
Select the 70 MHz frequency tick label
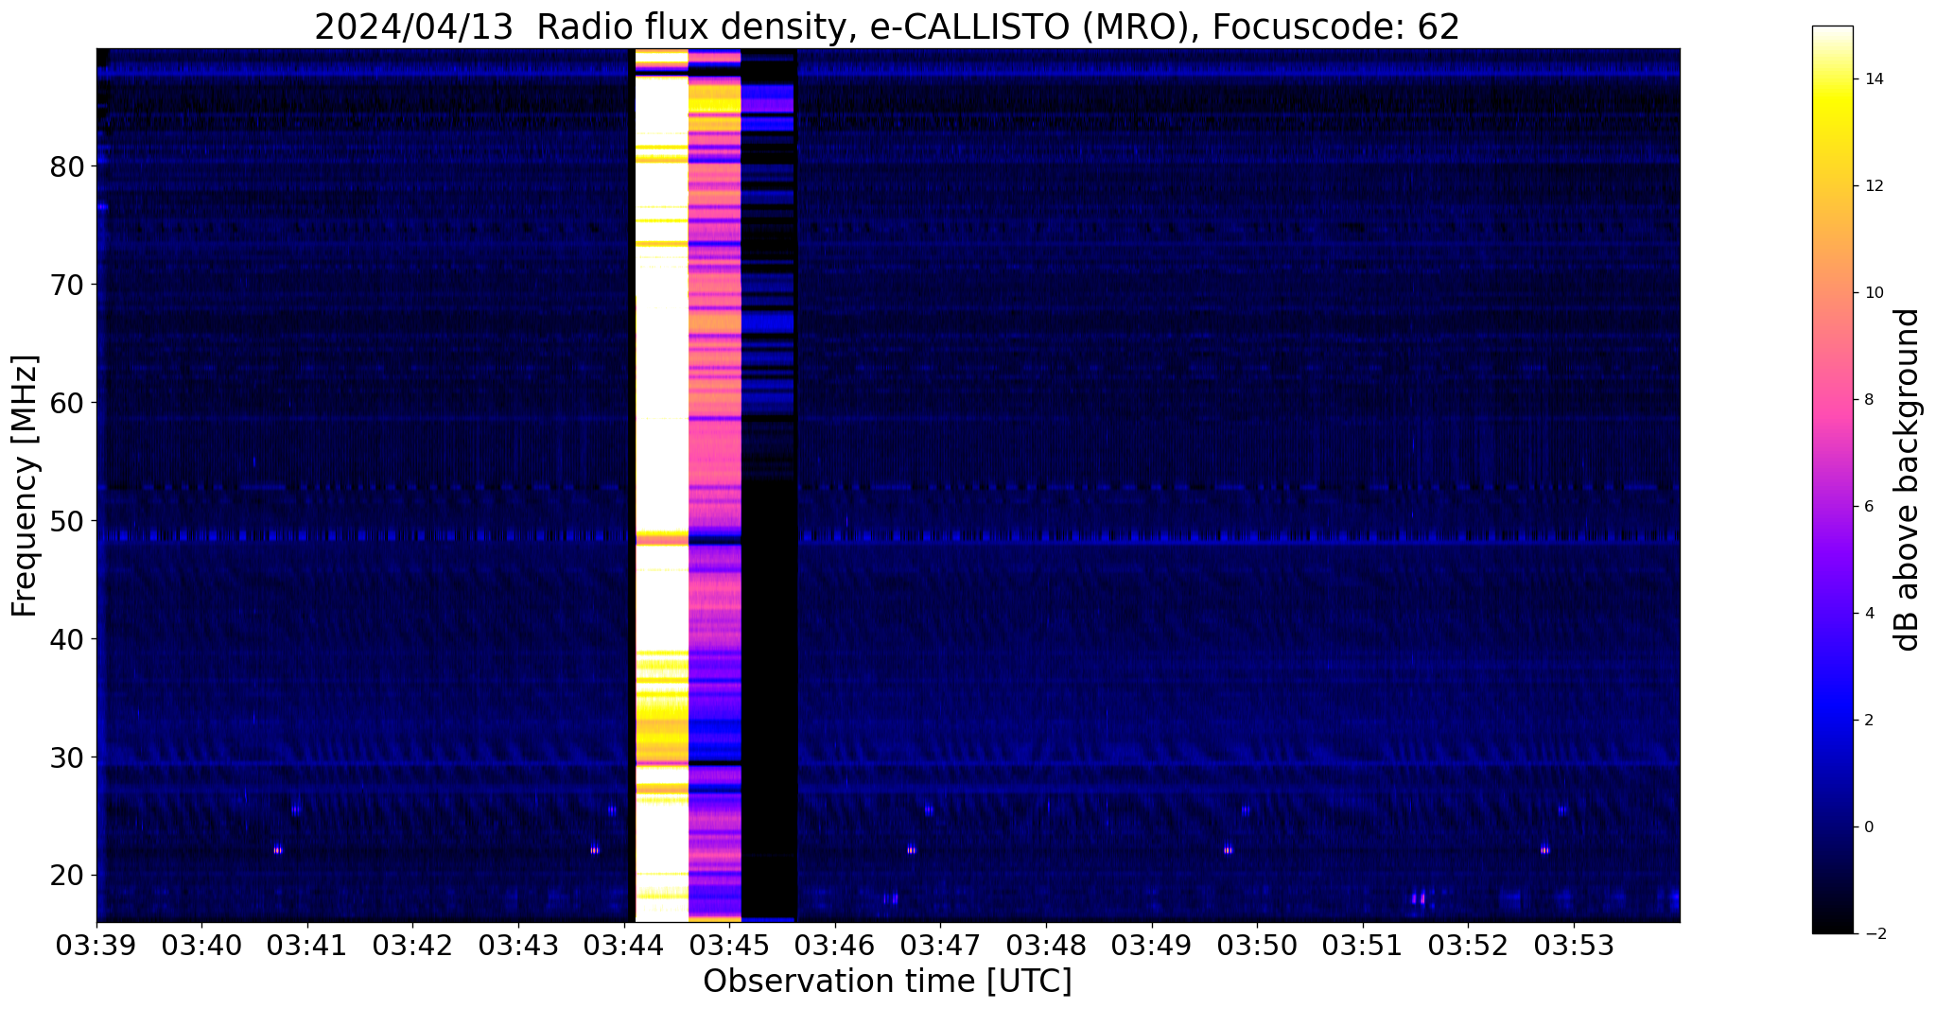[x=66, y=285]
